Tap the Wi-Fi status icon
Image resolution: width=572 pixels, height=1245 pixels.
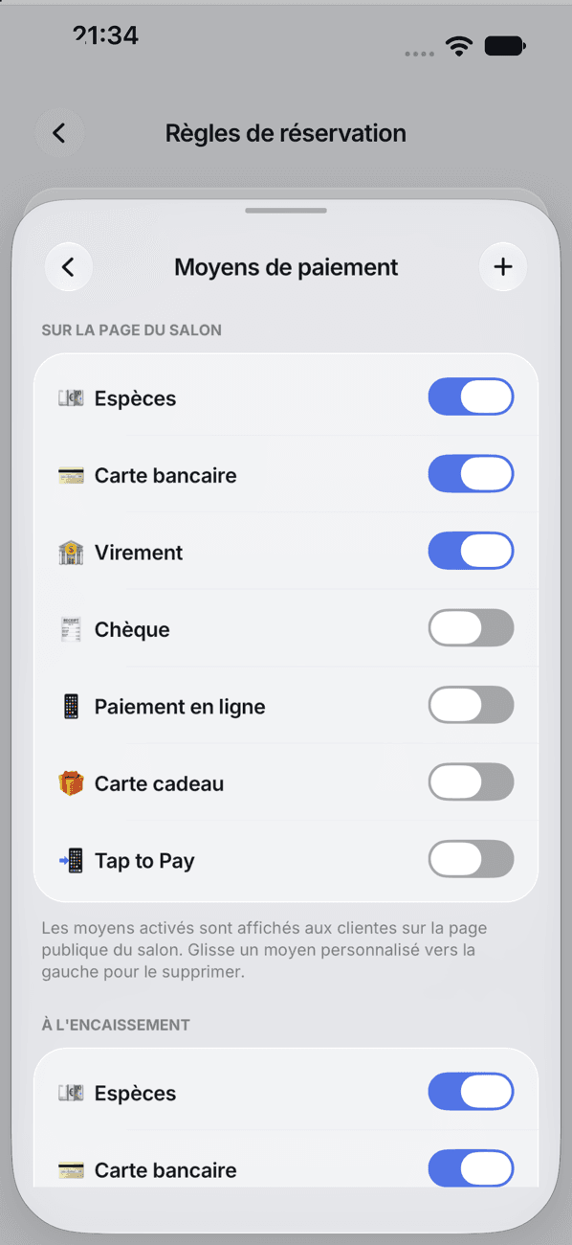(x=460, y=46)
